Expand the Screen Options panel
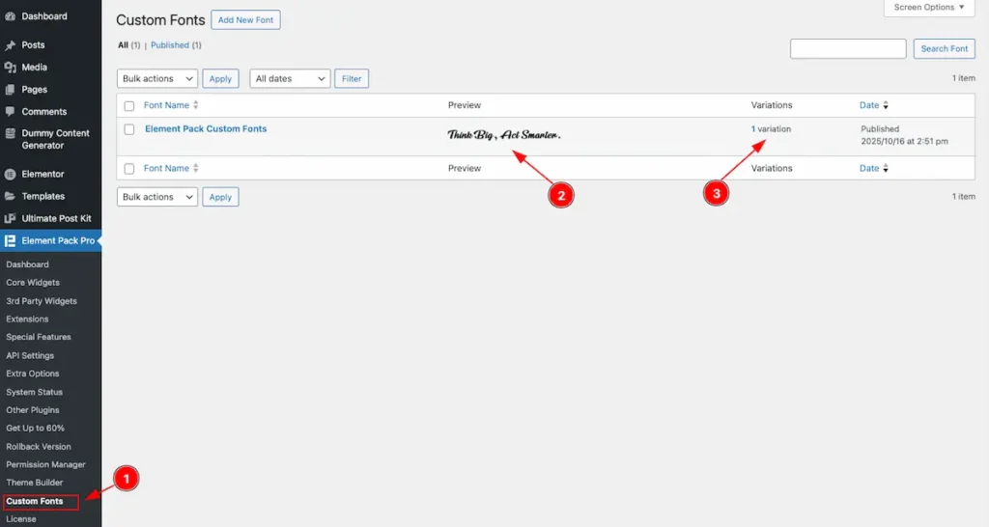This screenshot has height=527, width=989. [x=928, y=8]
